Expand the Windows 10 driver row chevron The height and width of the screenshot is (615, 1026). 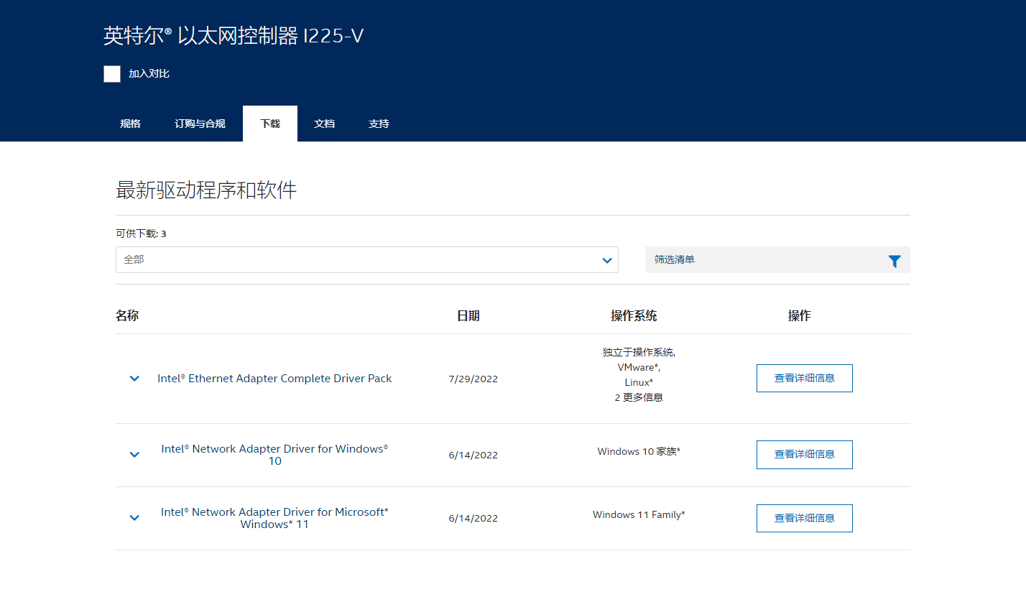(134, 455)
